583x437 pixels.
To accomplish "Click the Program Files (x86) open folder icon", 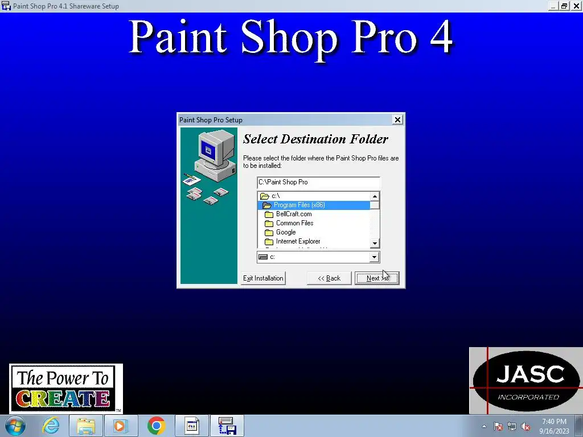I will pyautogui.click(x=266, y=205).
